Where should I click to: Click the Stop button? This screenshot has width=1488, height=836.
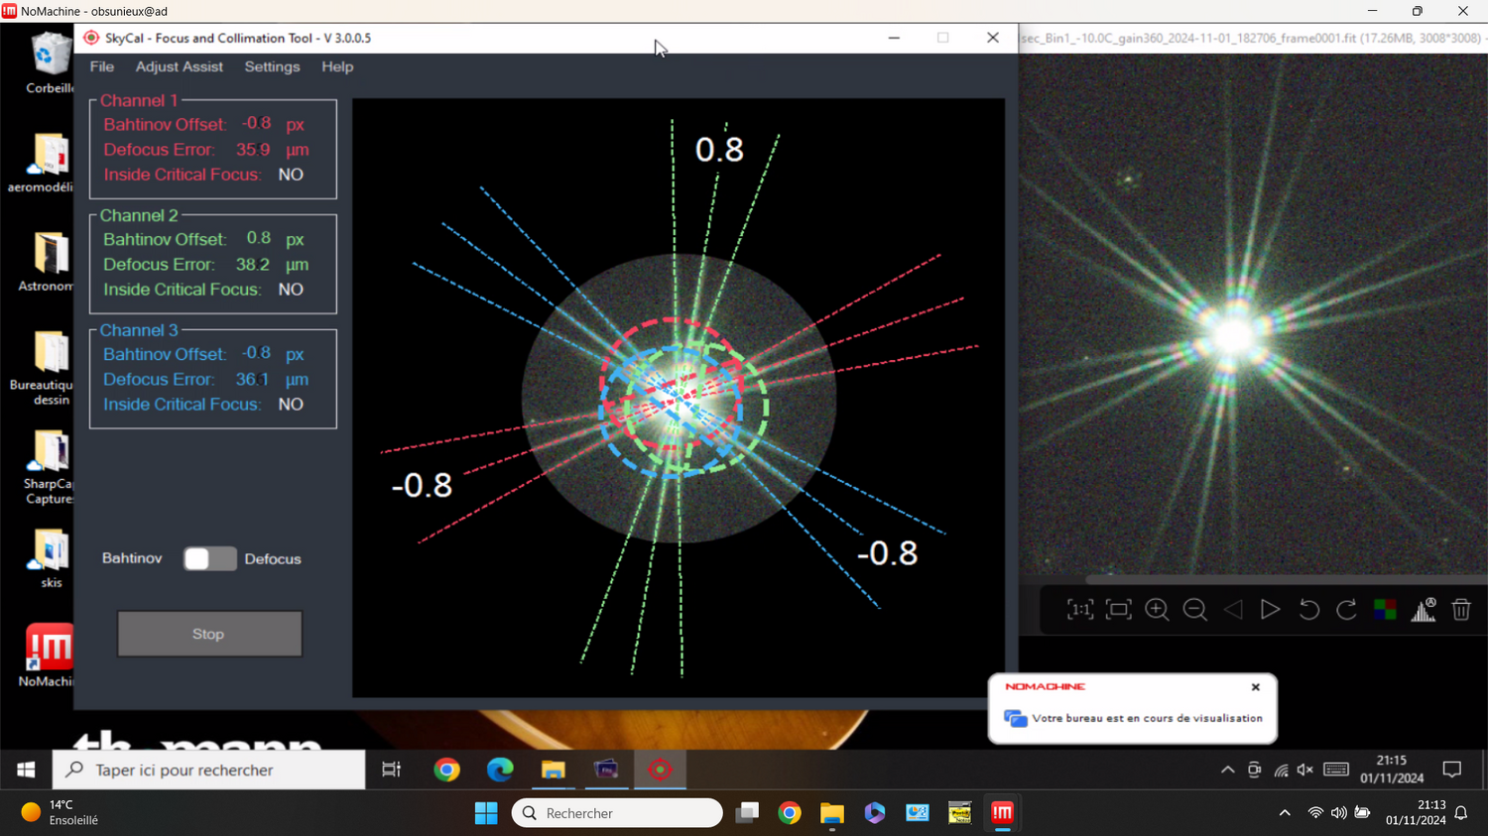(x=209, y=634)
